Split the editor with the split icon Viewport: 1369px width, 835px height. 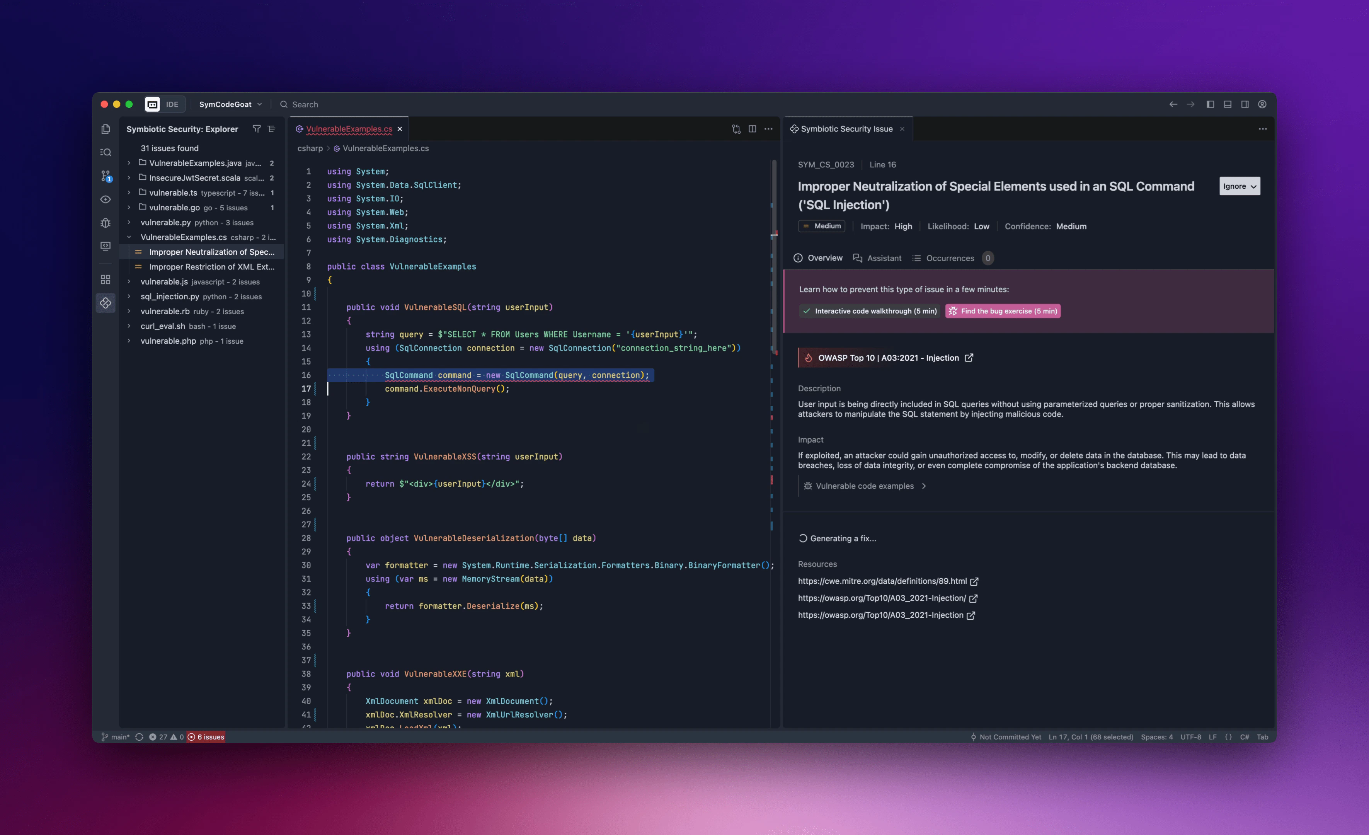click(x=752, y=129)
